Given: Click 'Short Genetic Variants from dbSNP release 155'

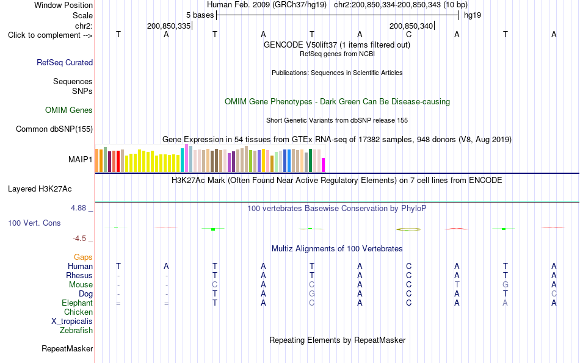Looking at the screenshot, I should coord(337,121).
